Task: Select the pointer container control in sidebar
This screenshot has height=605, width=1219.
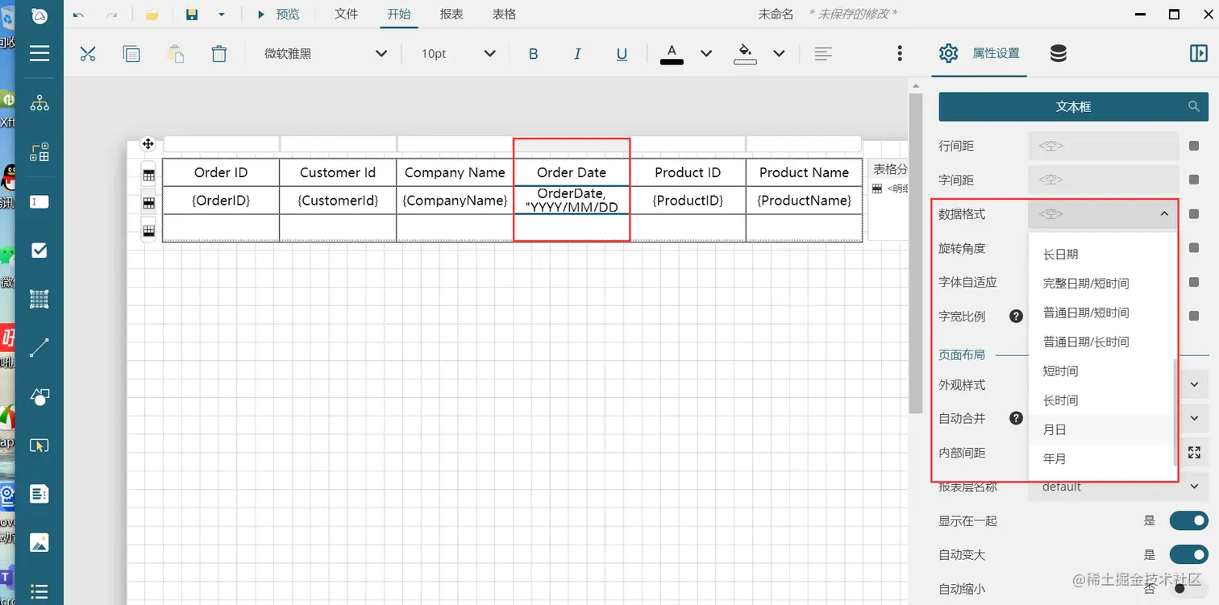Action: pos(40,445)
